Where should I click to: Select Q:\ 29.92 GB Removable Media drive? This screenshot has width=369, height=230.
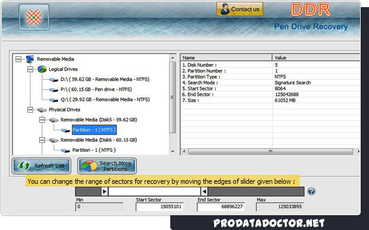pyautogui.click(x=105, y=100)
